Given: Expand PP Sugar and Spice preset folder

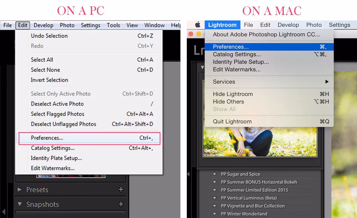Looking at the screenshot, I should pos(215,174).
